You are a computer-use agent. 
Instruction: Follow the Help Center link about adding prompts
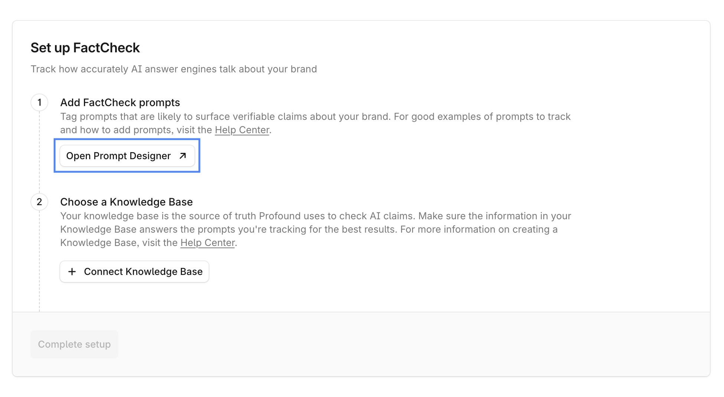click(x=242, y=130)
